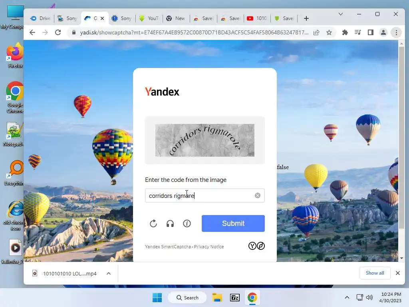Open the tab search chevron

tap(341, 14)
